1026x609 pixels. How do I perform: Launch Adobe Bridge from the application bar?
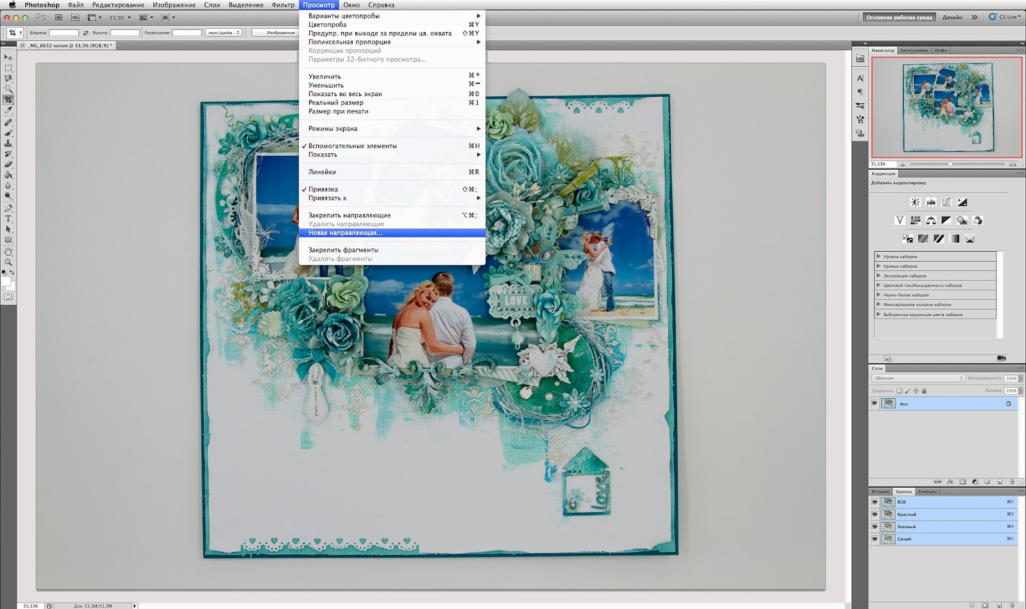(59, 17)
